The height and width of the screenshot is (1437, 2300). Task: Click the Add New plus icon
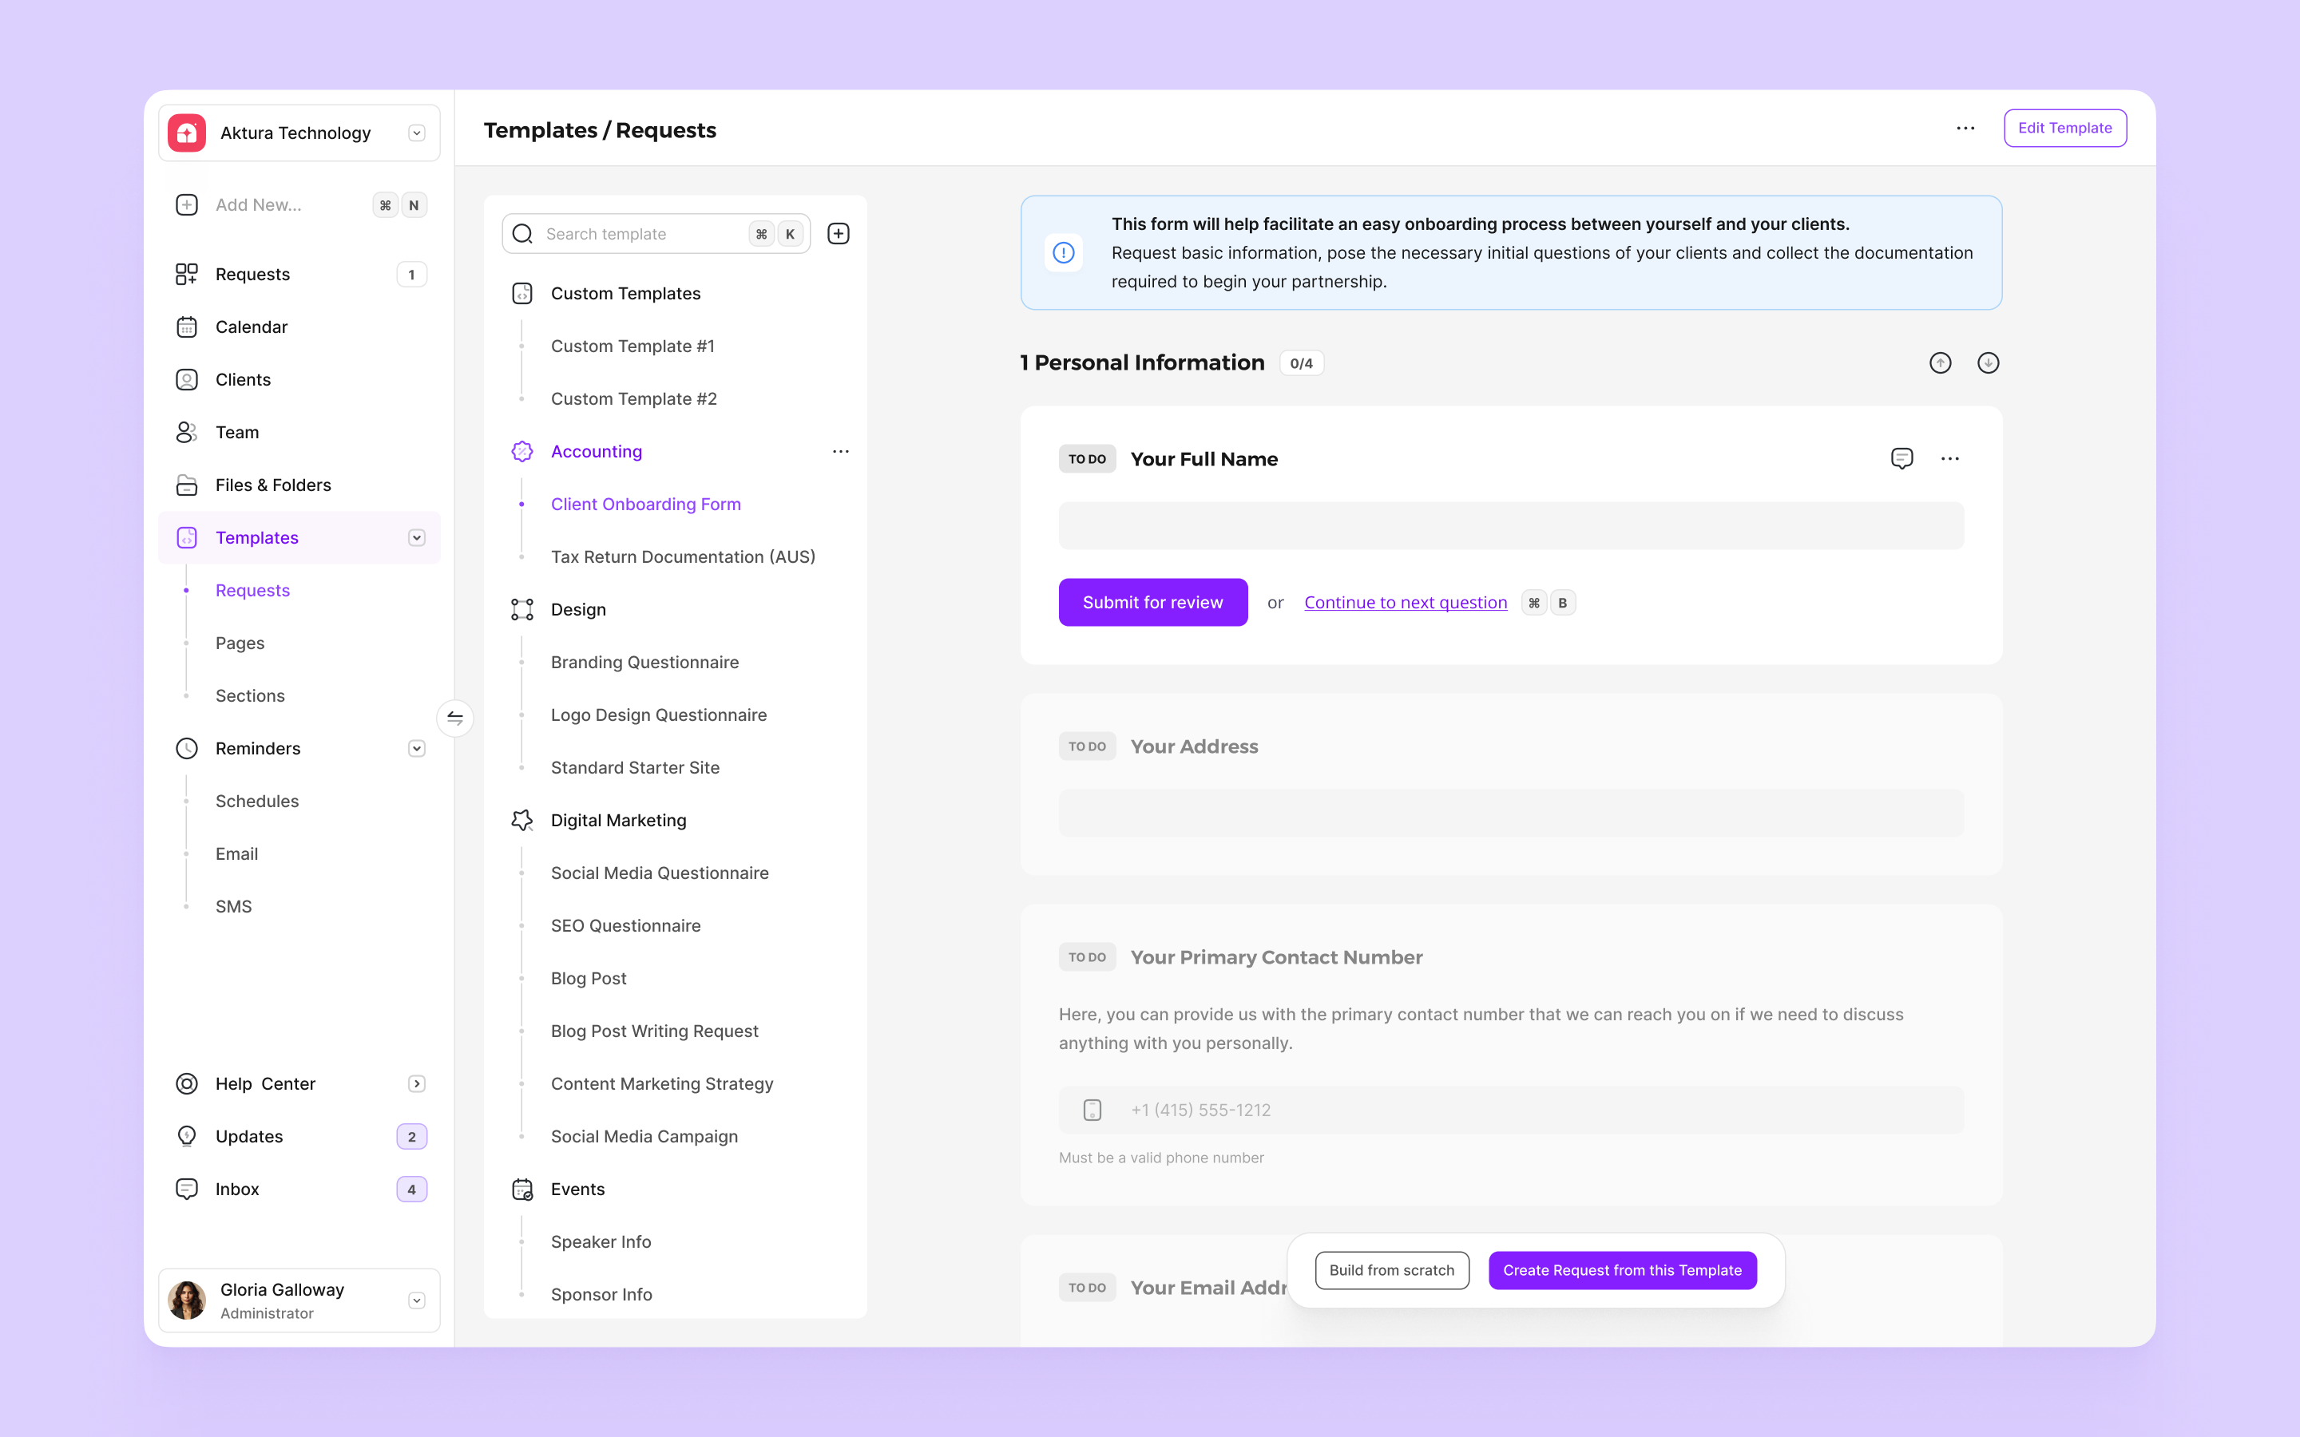tap(187, 205)
